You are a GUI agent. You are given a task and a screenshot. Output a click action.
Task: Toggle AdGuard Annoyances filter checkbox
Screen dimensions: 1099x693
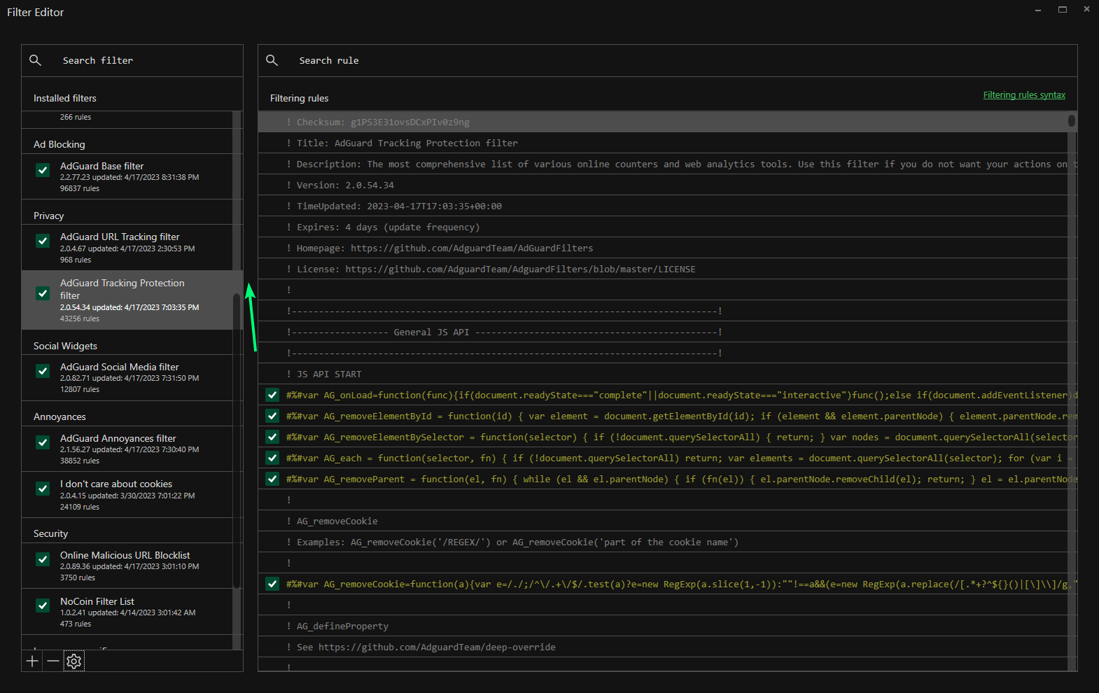pos(43,442)
